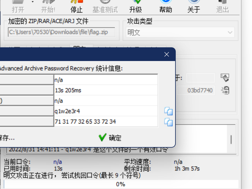Expand the small arrow beside the Open button
This screenshot has width=252, height=189.
(x=33, y=2)
